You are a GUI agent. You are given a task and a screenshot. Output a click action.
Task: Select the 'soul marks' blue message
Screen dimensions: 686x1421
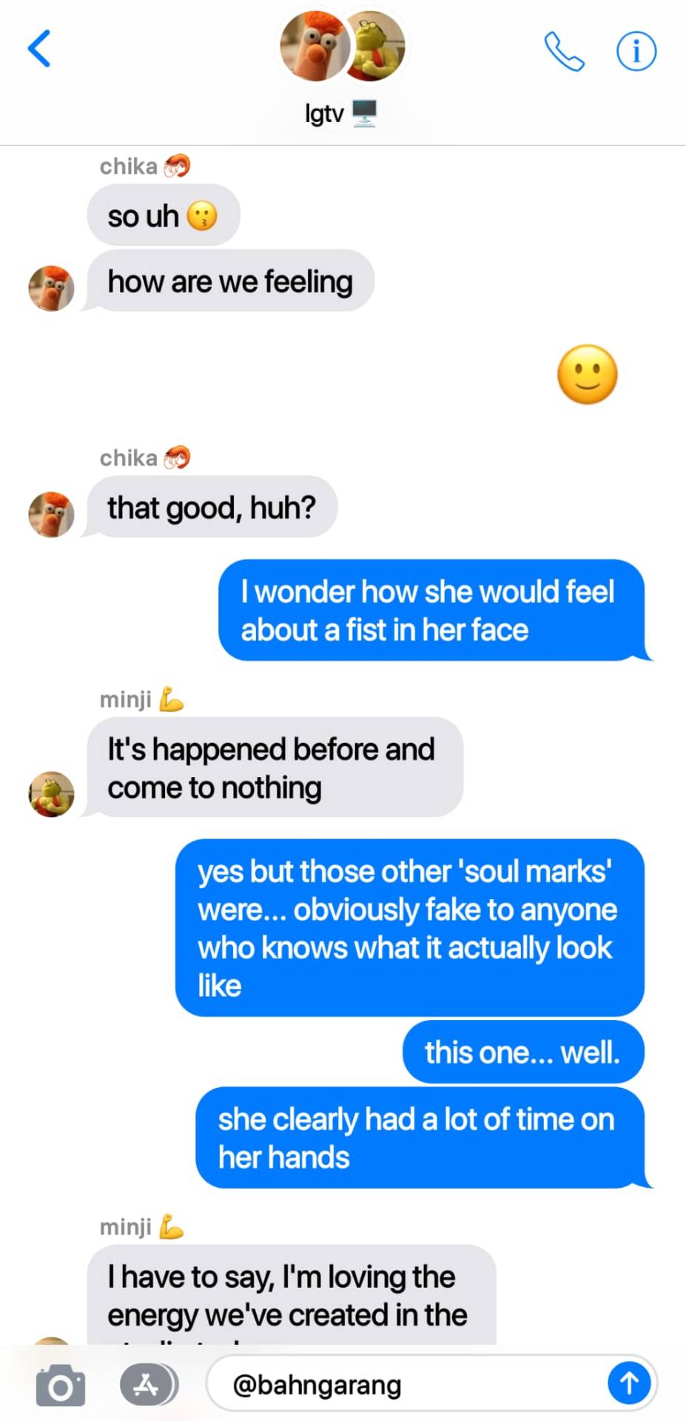(410, 928)
